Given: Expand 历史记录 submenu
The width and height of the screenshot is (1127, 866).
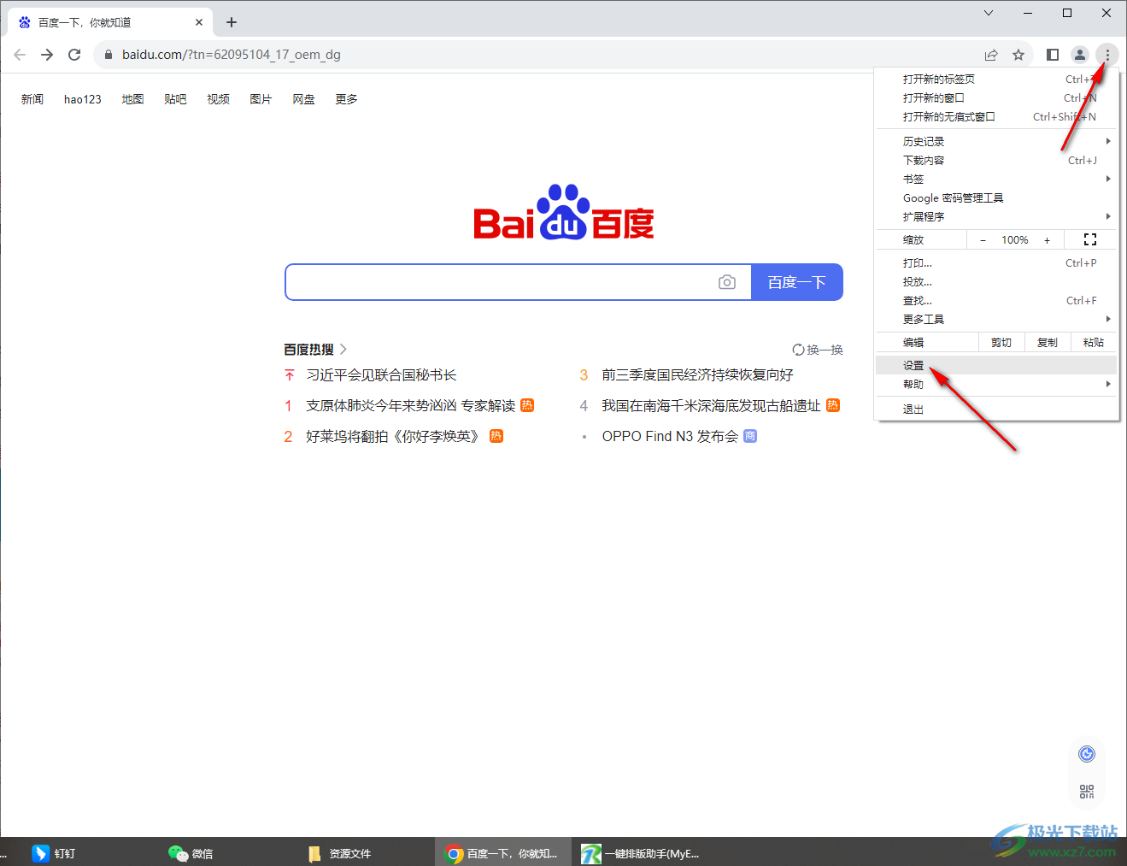Looking at the screenshot, I should pyautogui.click(x=997, y=142).
